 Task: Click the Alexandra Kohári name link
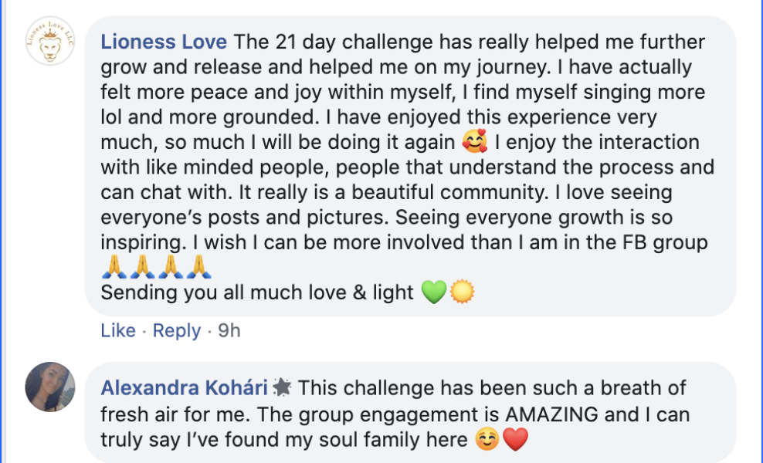184,387
